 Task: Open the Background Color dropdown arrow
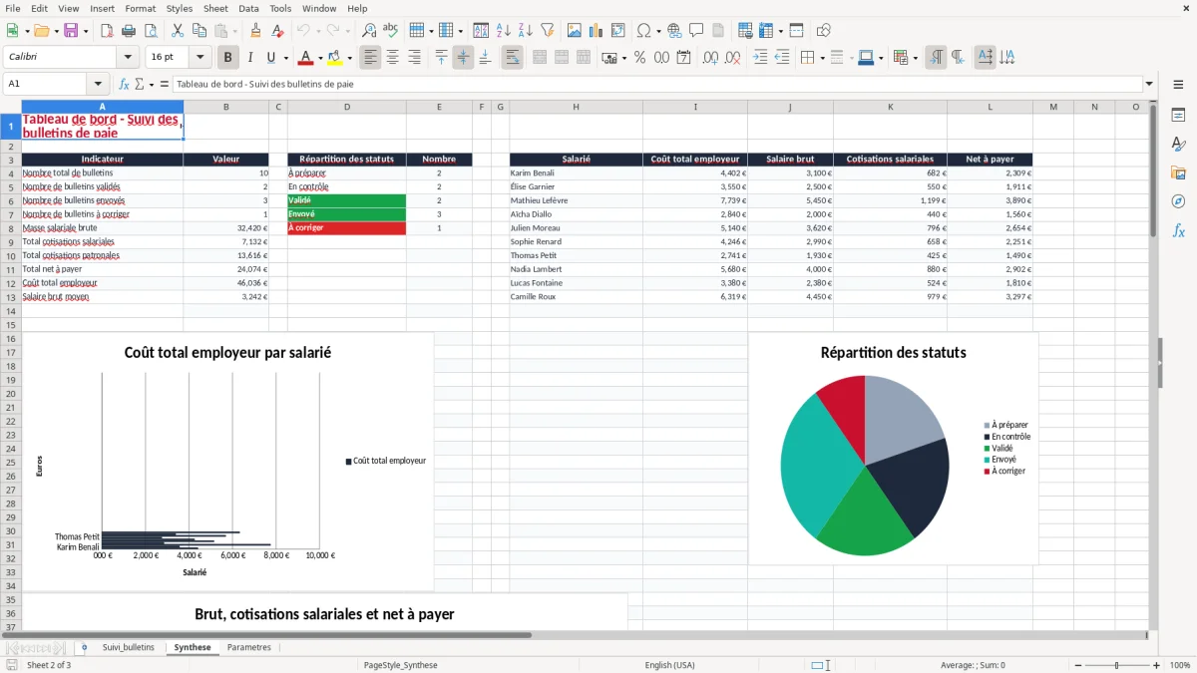tap(349, 58)
